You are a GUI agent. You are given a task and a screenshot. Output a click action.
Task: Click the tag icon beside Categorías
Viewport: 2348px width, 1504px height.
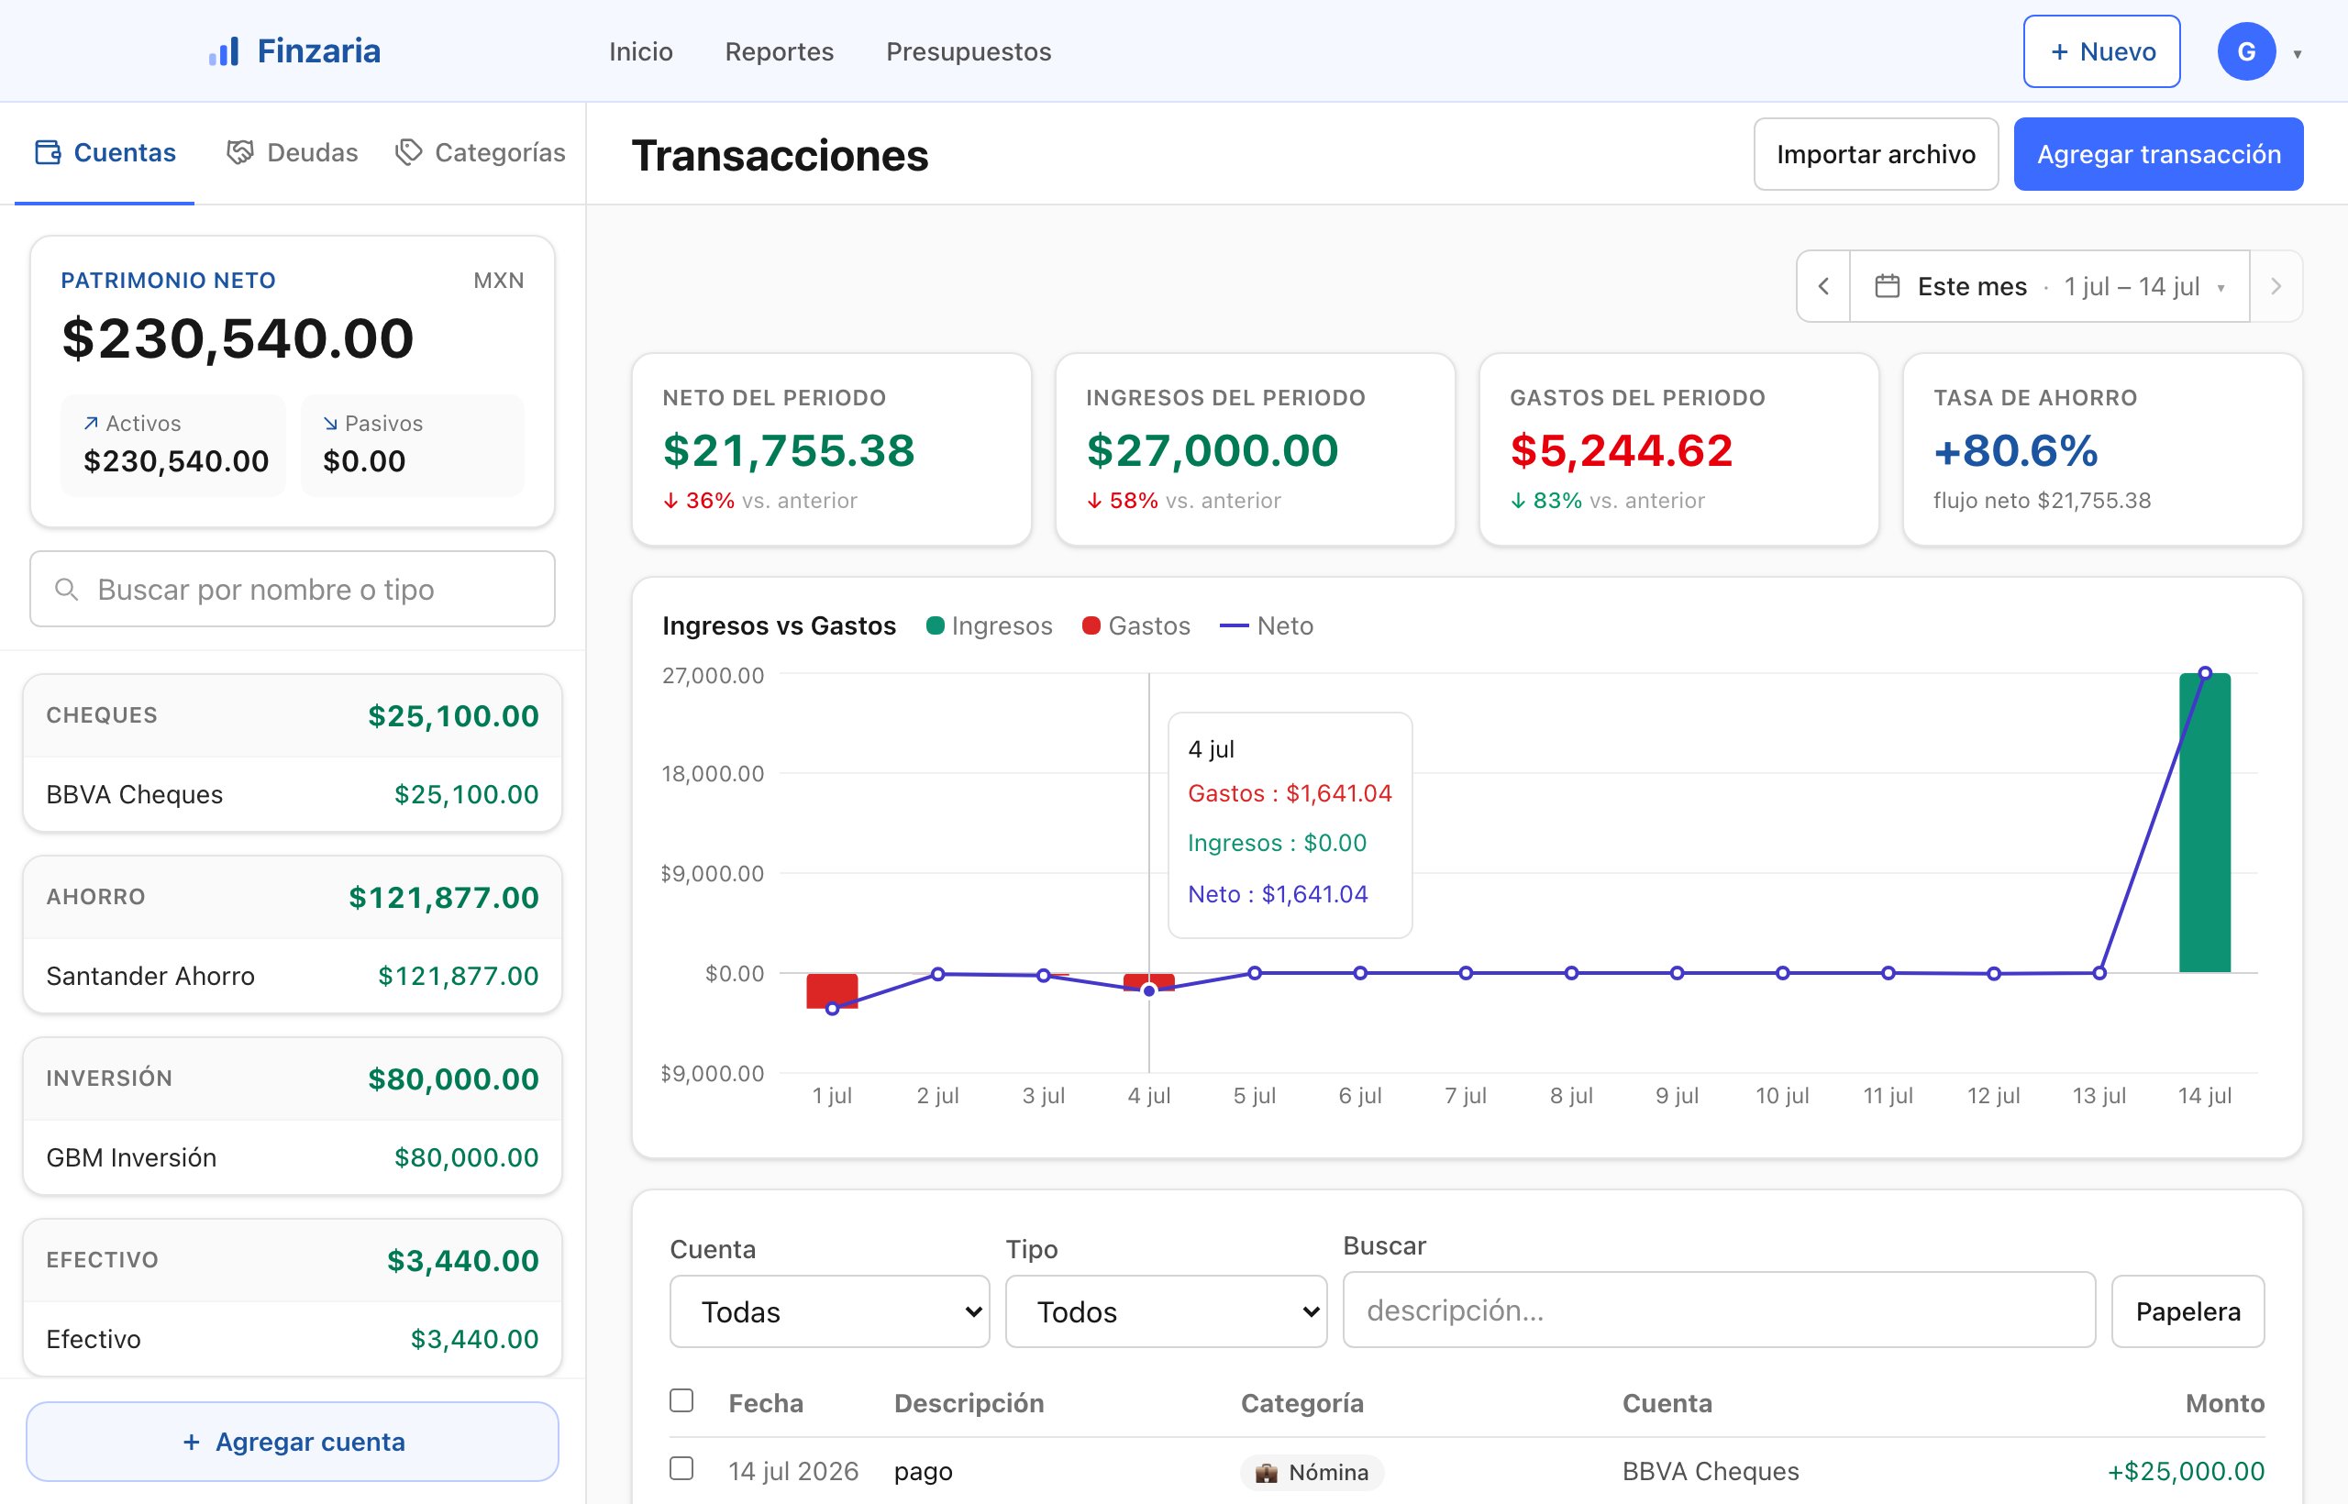point(408,152)
